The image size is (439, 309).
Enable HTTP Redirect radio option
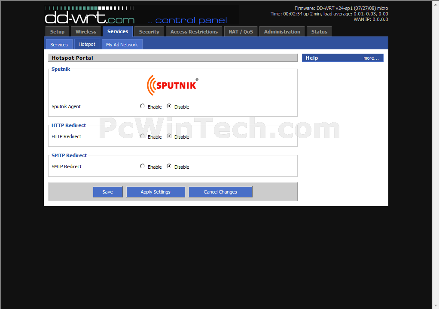click(143, 136)
